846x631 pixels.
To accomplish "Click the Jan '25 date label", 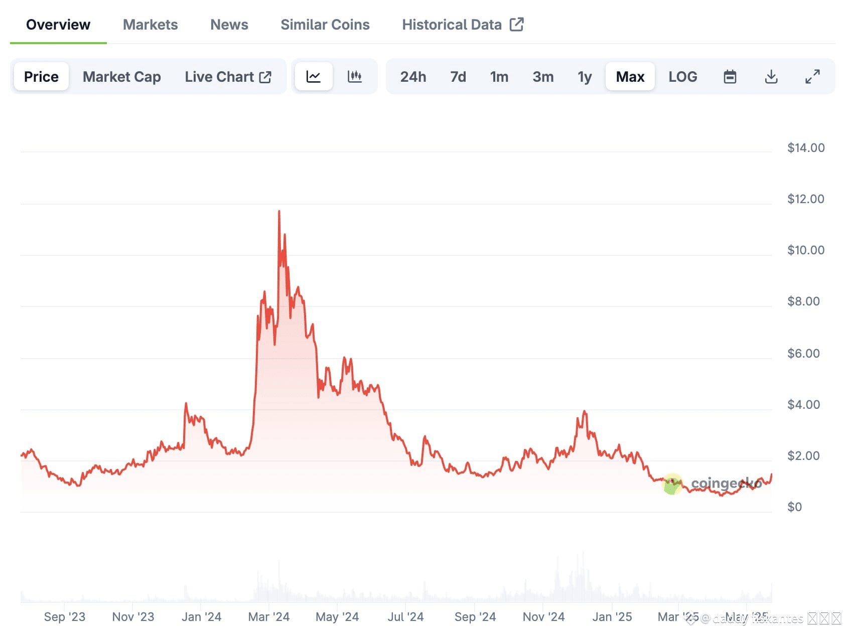I will point(612,616).
